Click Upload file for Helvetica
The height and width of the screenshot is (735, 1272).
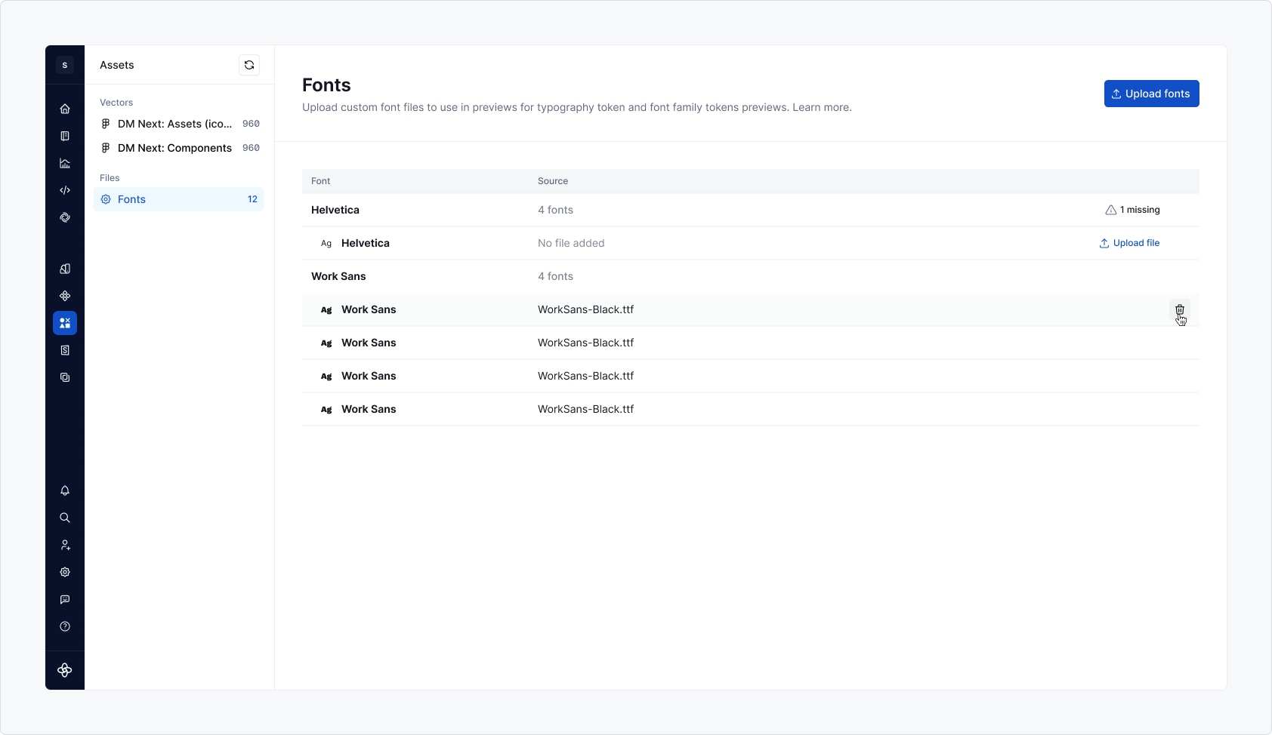(1129, 243)
